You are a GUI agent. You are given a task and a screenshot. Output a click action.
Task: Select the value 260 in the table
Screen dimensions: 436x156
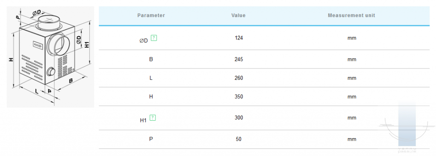point(238,78)
